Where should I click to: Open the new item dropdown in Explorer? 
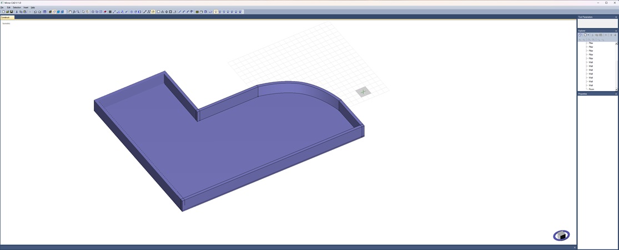click(x=588, y=35)
